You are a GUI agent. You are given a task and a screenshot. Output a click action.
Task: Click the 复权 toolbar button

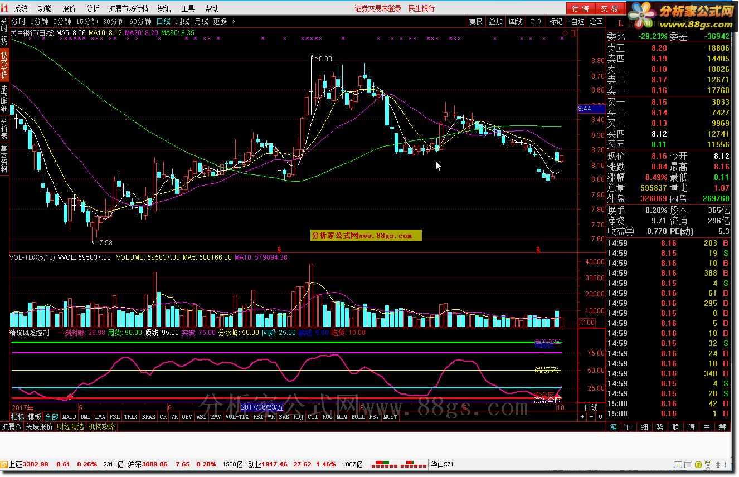pyautogui.click(x=475, y=21)
